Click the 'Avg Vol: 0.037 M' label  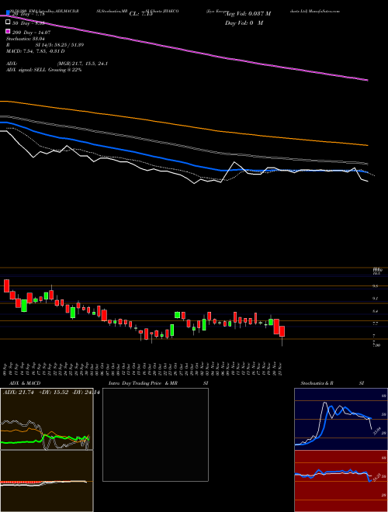248,14
